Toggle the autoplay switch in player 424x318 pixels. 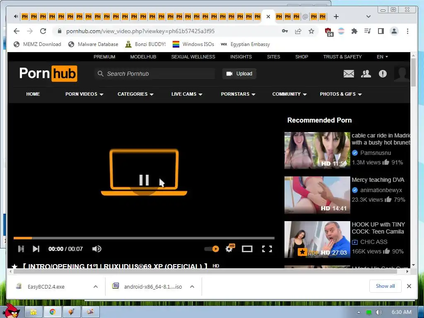(212, 249)
